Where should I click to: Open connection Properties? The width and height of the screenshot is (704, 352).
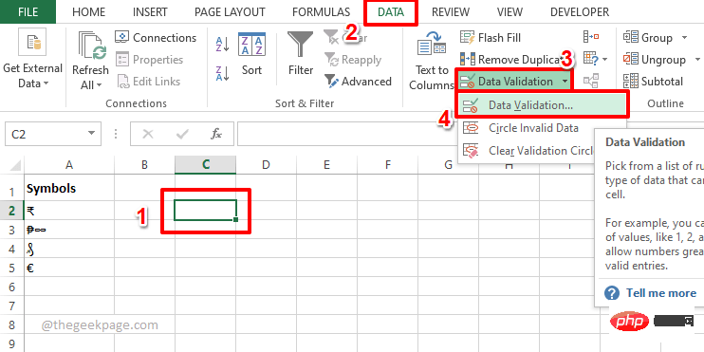[x=150, y=59]
